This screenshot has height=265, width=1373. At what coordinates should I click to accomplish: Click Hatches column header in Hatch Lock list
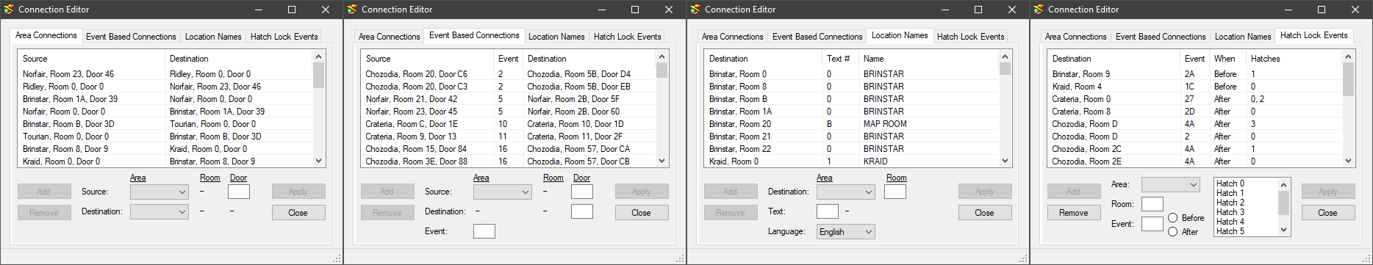1294,59
